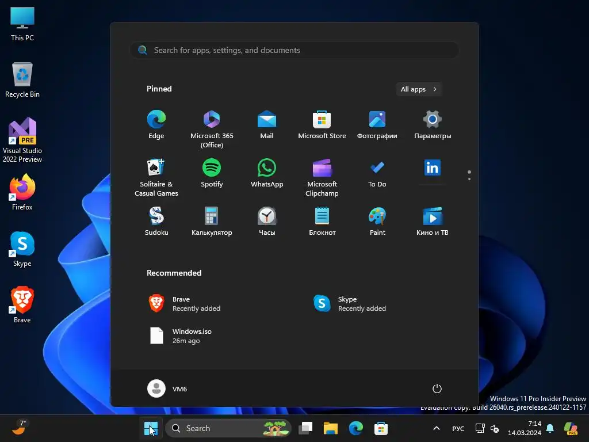This screenshot has height=442, width=589.
Task: Select Visual Studio 2022 Preview shortcut
Action: pyautogui.click(x=22, y=140)
